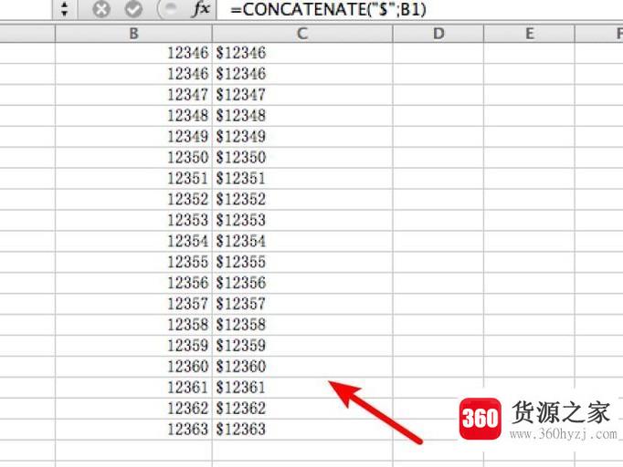This screenshot has width=623, height=467.
Task: Select cell showing $12361
Action: [302, 388]
